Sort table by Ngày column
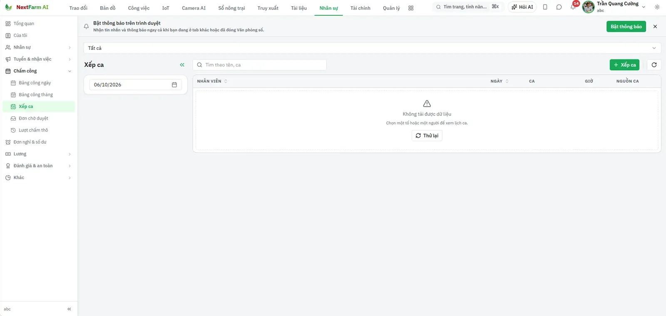666x316 pixels. 499,81
